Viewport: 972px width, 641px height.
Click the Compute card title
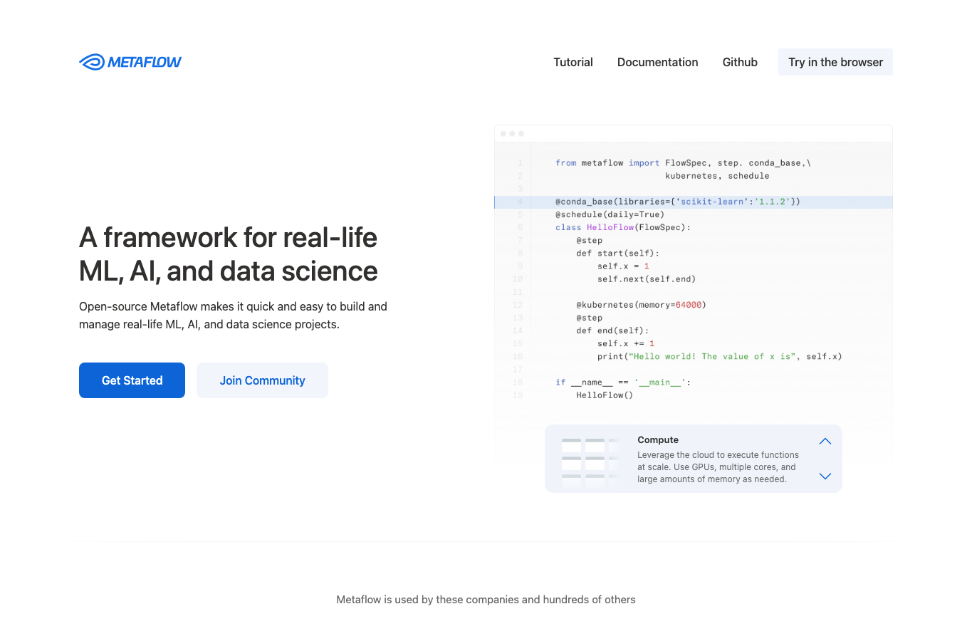[x=658, y=440]
